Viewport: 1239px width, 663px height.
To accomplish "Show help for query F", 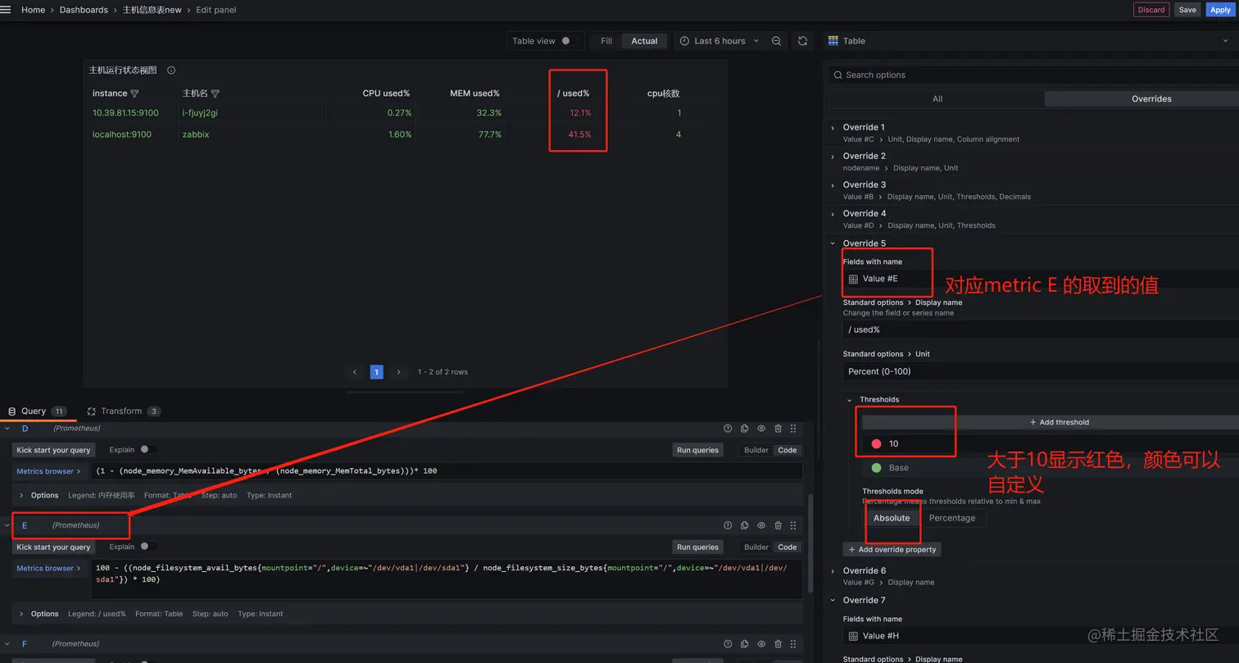I will pyautogui.click(x=728, y=644).
